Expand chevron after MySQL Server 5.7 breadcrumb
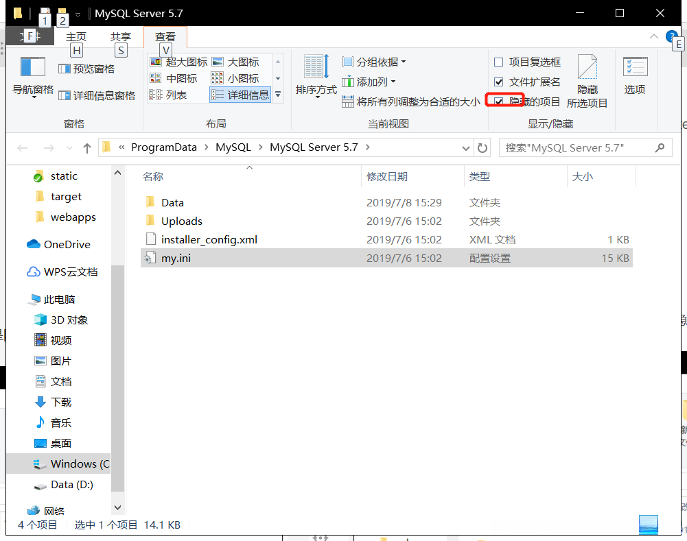This screenshot has height=541, width=687. [x=368, y=147]
